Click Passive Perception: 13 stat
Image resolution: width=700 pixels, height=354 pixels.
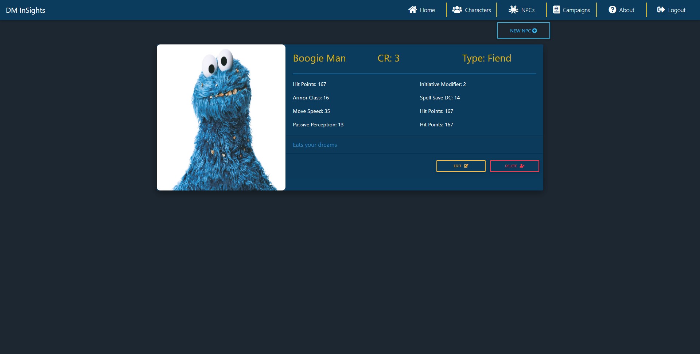[x=318, y=125]
